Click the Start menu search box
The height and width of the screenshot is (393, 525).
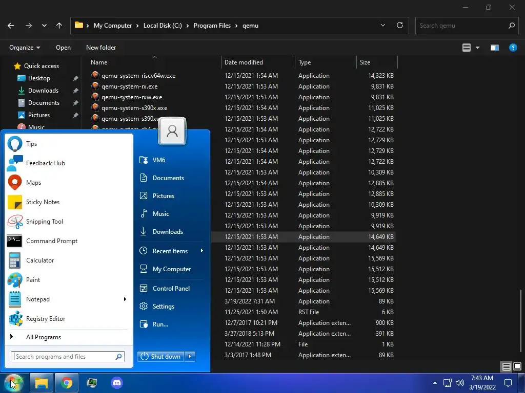[68, 357]
